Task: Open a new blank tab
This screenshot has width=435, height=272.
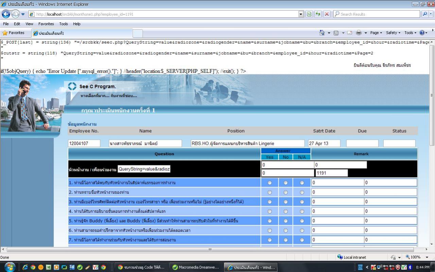Action: [x=137, y=33]
